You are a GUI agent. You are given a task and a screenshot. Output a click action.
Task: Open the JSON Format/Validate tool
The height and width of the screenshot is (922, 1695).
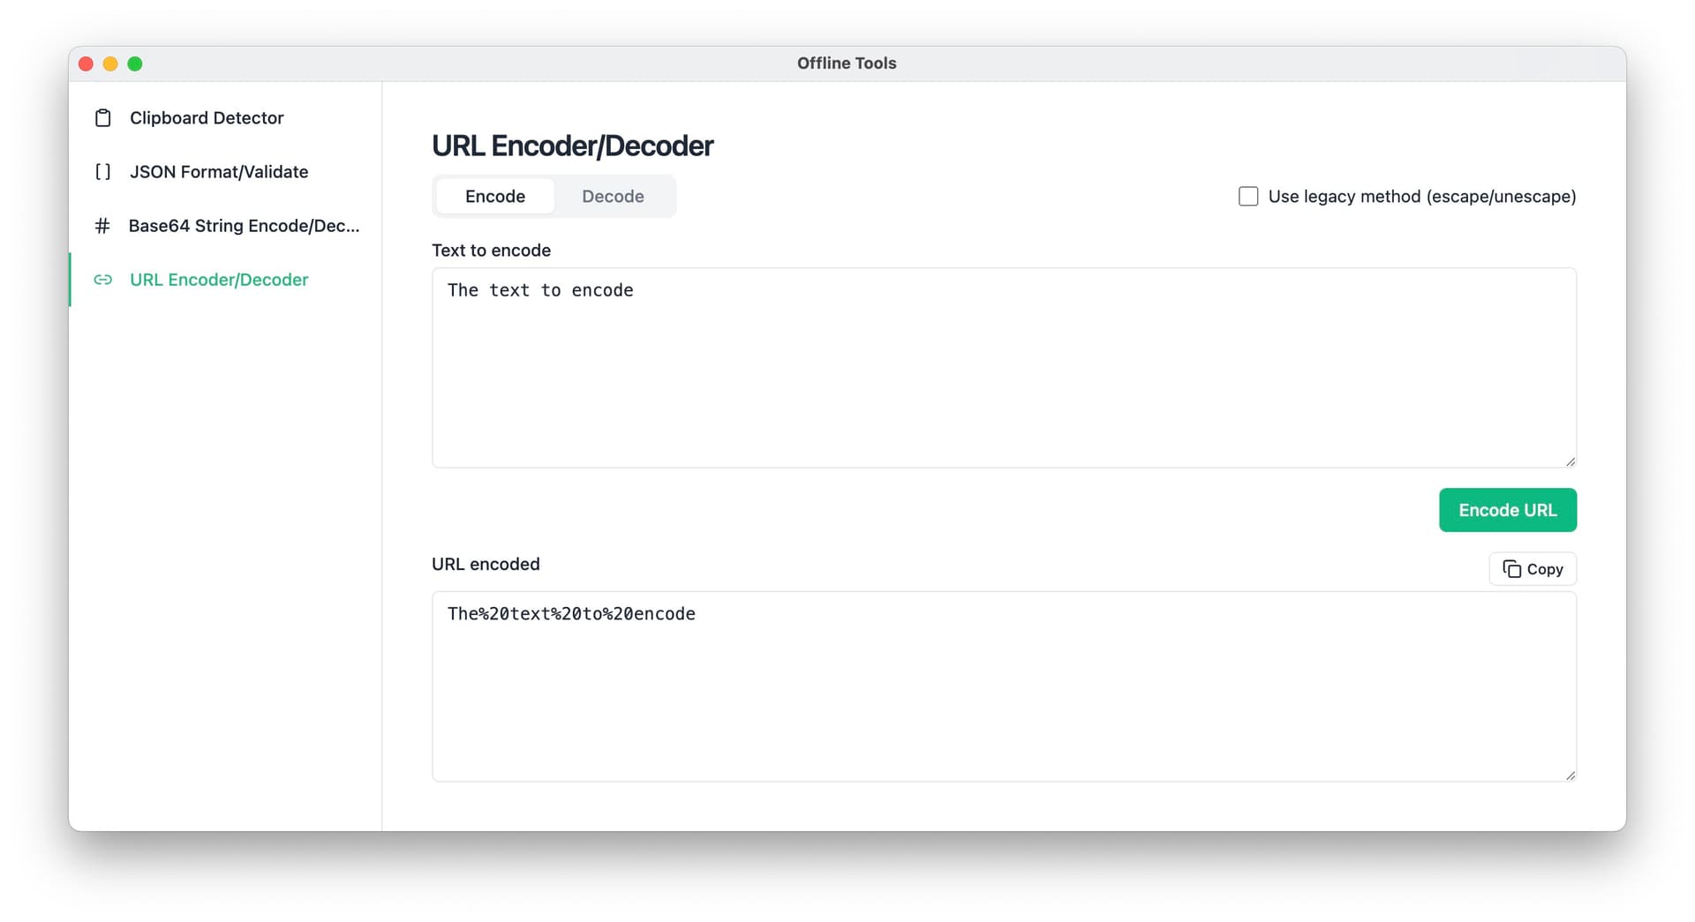point(219,171)
